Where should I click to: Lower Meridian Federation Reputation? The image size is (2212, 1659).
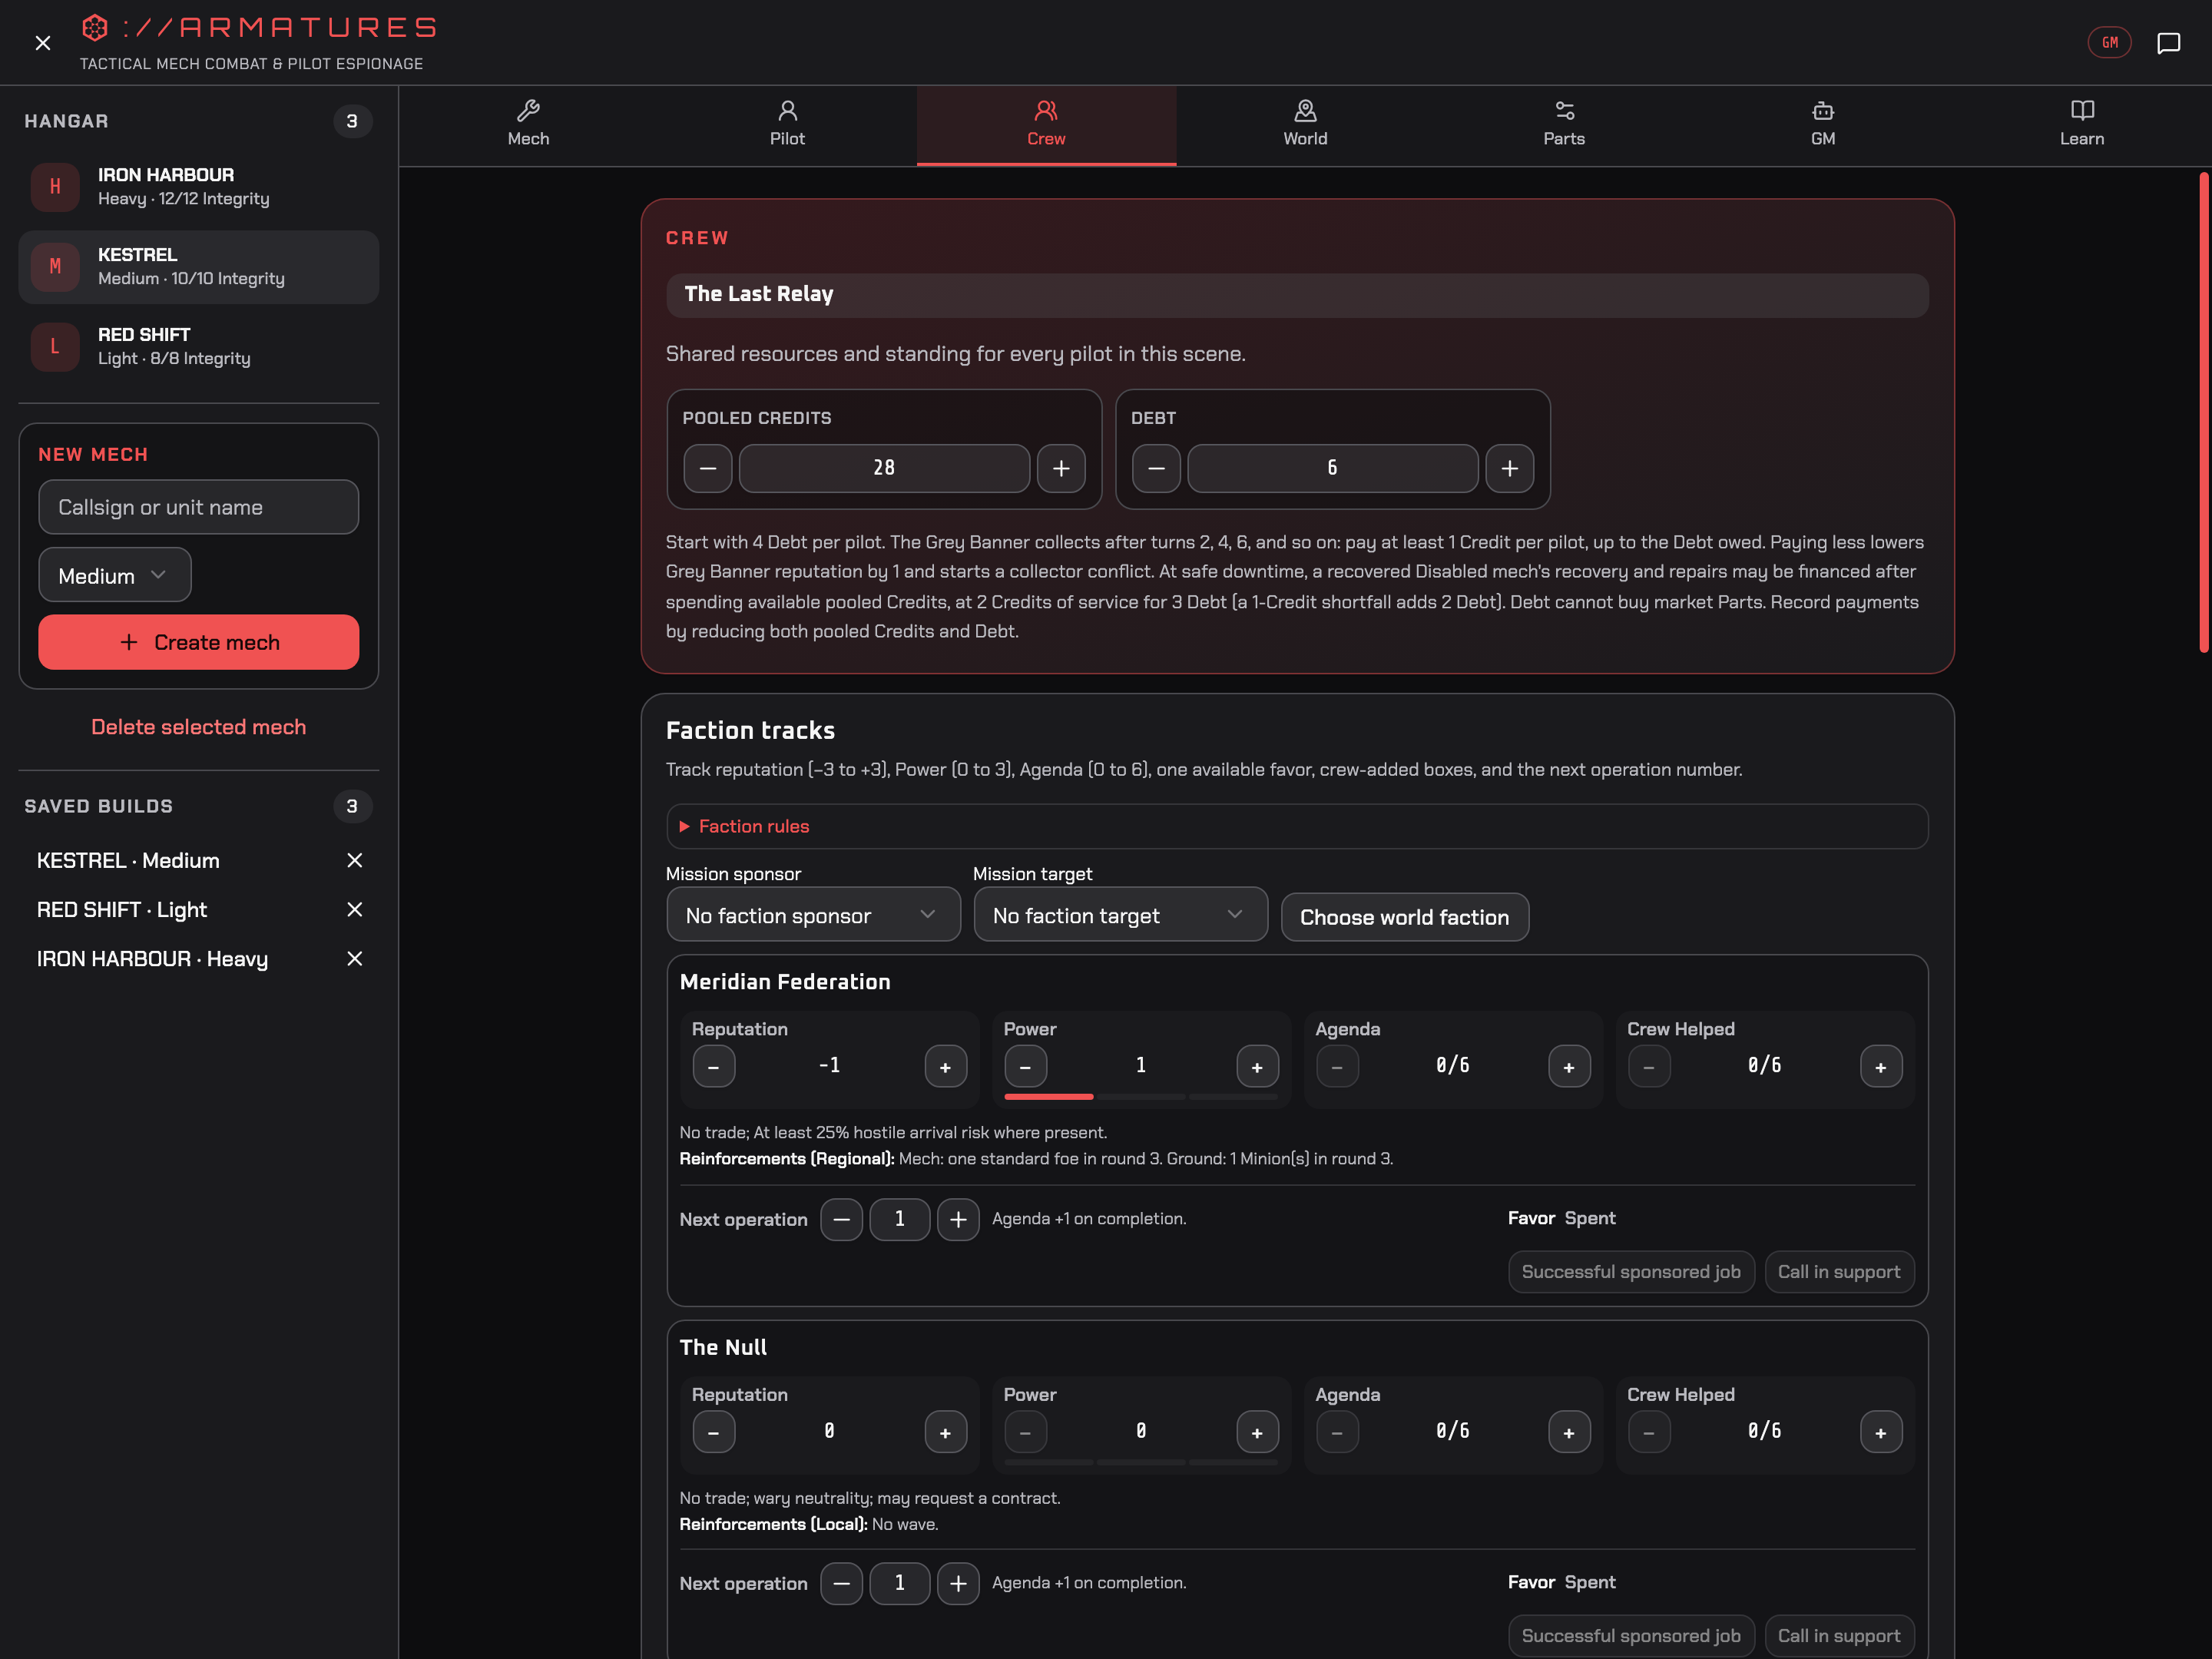713,1067
